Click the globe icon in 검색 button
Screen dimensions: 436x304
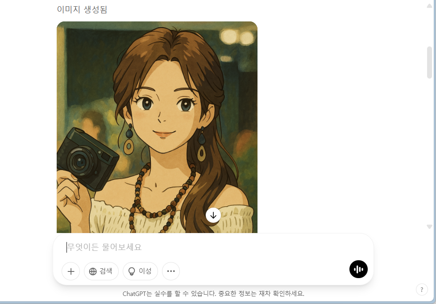pyautogui.click(x=93, y=271)
